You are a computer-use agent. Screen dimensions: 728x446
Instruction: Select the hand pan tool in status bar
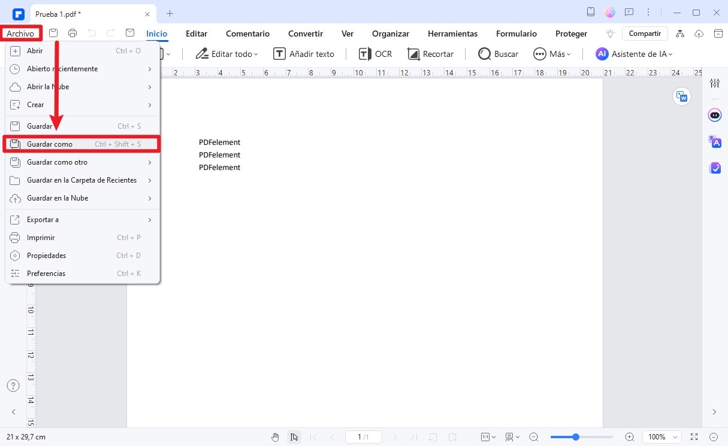coord(275,437)
